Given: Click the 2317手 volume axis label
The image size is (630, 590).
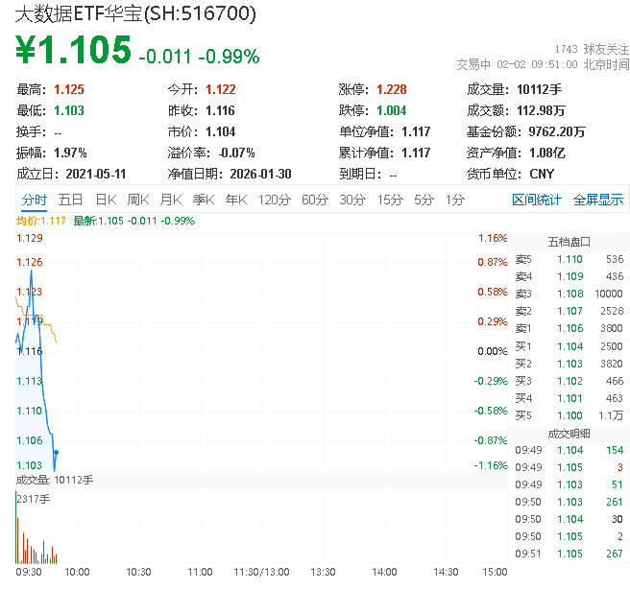Looking at the screenshot, I should pyautogui.click(x=34, y=499).
